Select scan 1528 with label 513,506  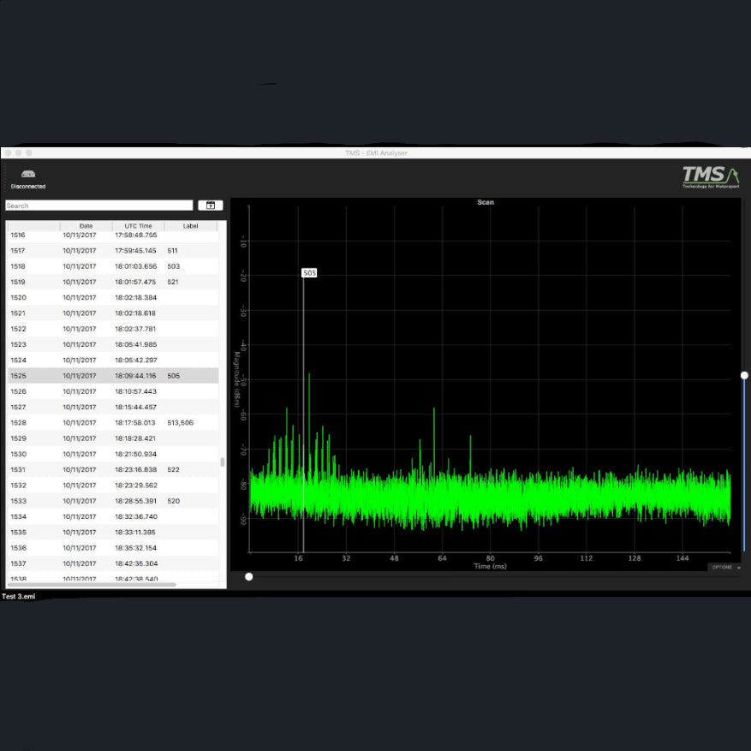tap(111, 422)
